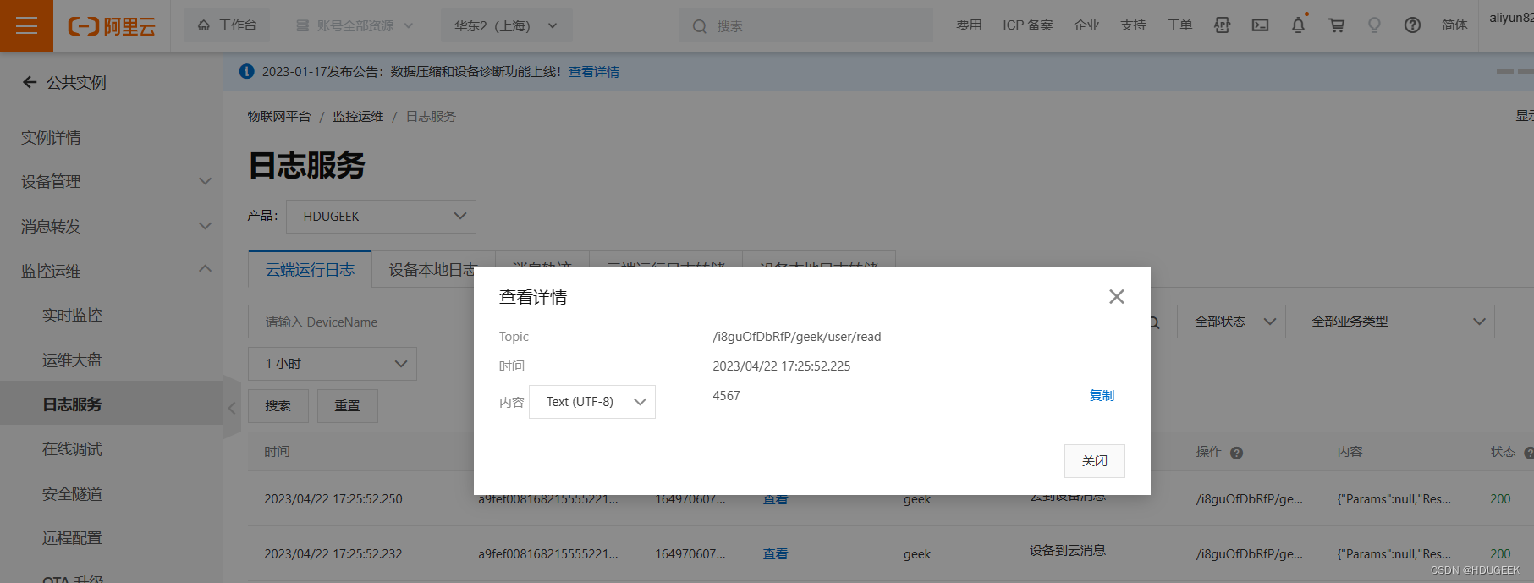The width and height of the screenshot is (1534, 583).
Task: Click the 时间 column header
Action: pos(277,451)
